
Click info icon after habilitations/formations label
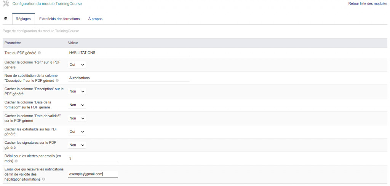point(44,179)
